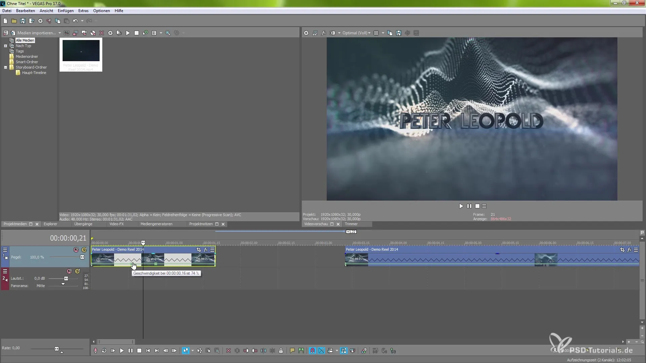The height and width of the screenshot is (363, 646).
Task: Click the Lock event padlock icon
Action: (x=281, y=351)
